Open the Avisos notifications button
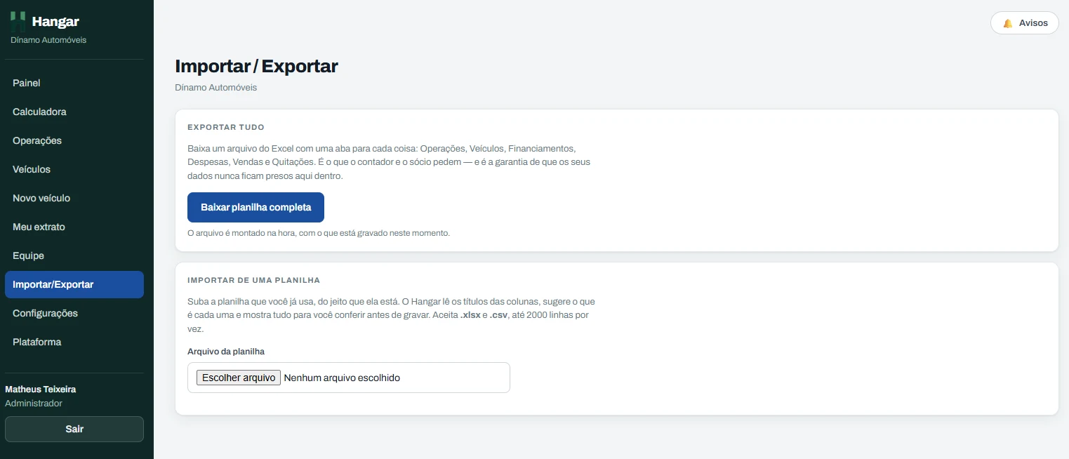 1024,23
